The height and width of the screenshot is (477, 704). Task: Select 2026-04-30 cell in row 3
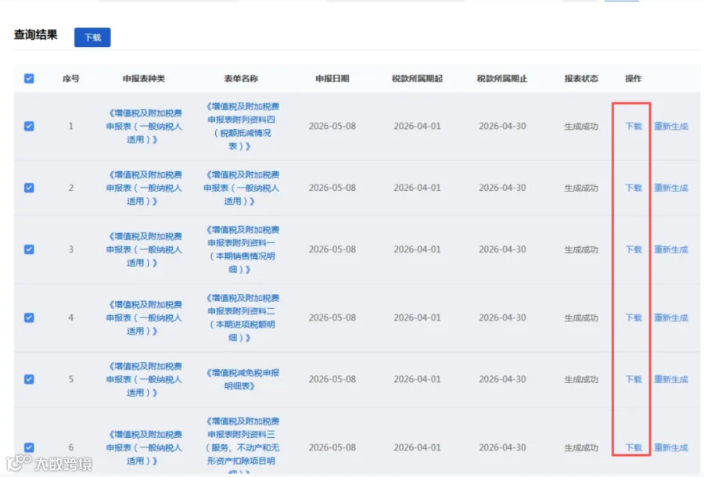[502, 249]
